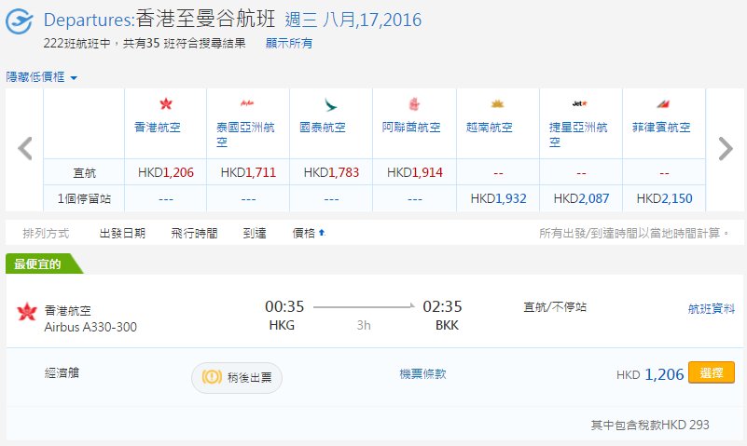The image size is (747, 446).
Task: Click the Vietnam Airlines lotus logo
Action: (497, 103)
